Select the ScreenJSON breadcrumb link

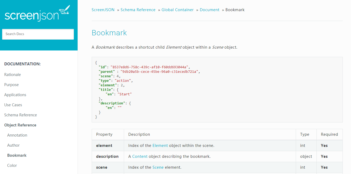tap(103, 10)
